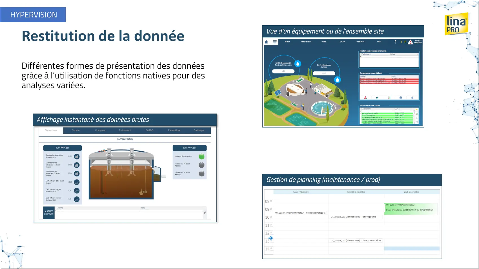Switch to the Synoptique tab
Screen dimensions: 479x269
(51, 130)
